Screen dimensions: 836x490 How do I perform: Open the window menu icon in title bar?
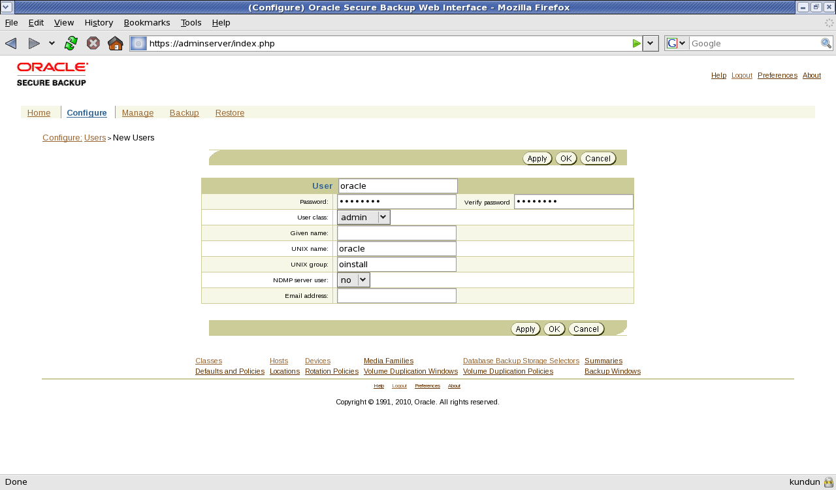click(7, 7)
